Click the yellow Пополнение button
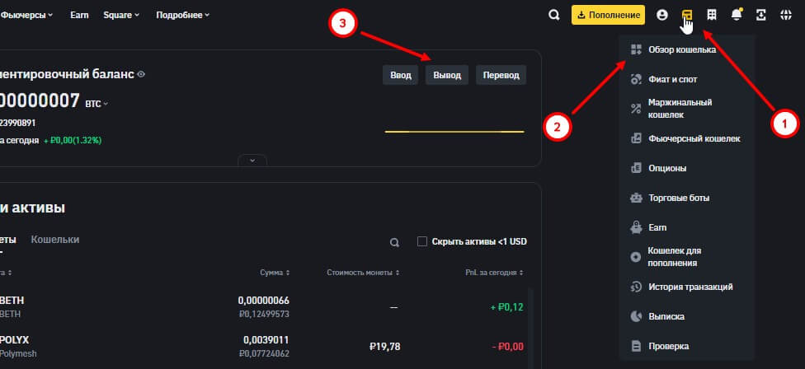This screenshot has width=805, height=369. 608,15
